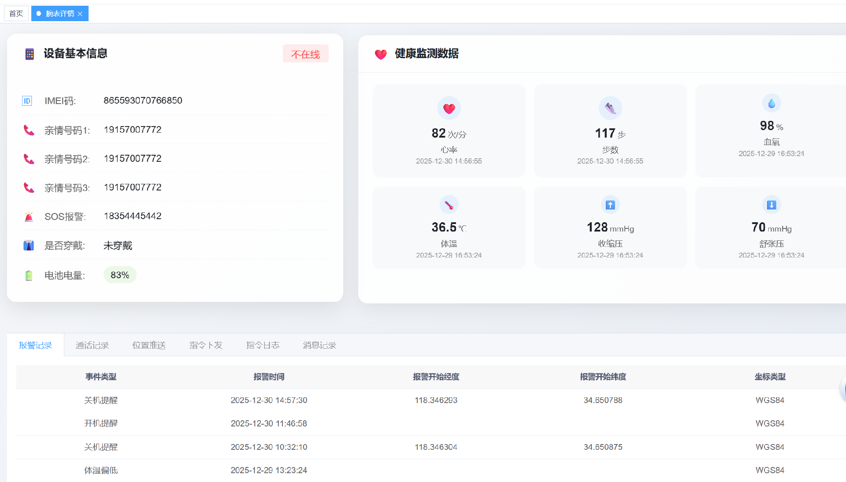The height and width of the screenshot is (482, 846).
Task: Click the 亲情号码1 phone icon
Action: tap(29, 130)
